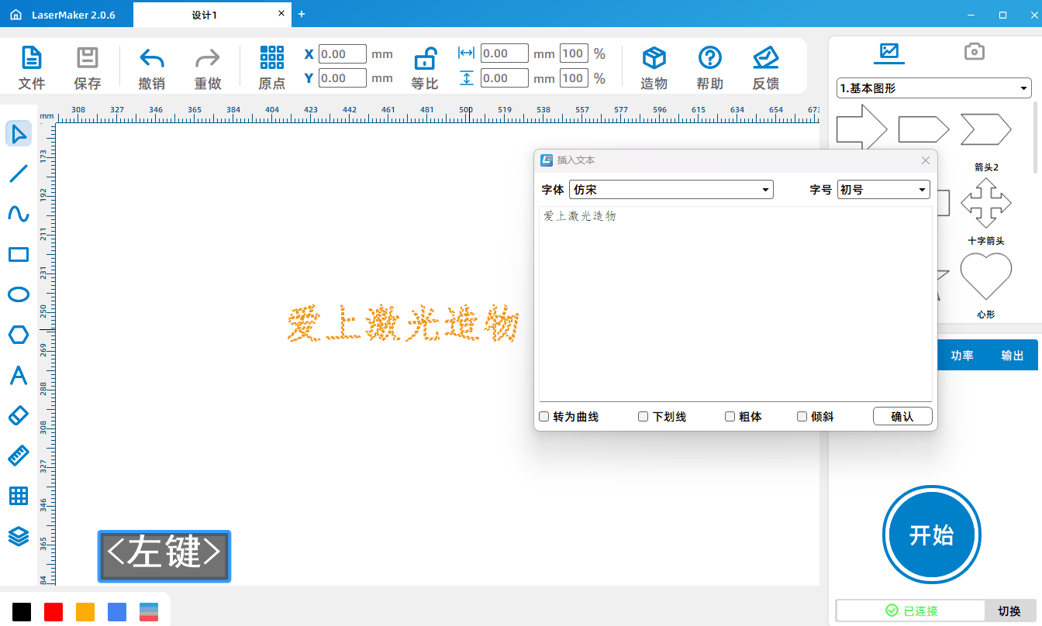Viewport: 1042px width, 626px height.
Task: Choose the selection arrow tool
Action: click(19, 133)
